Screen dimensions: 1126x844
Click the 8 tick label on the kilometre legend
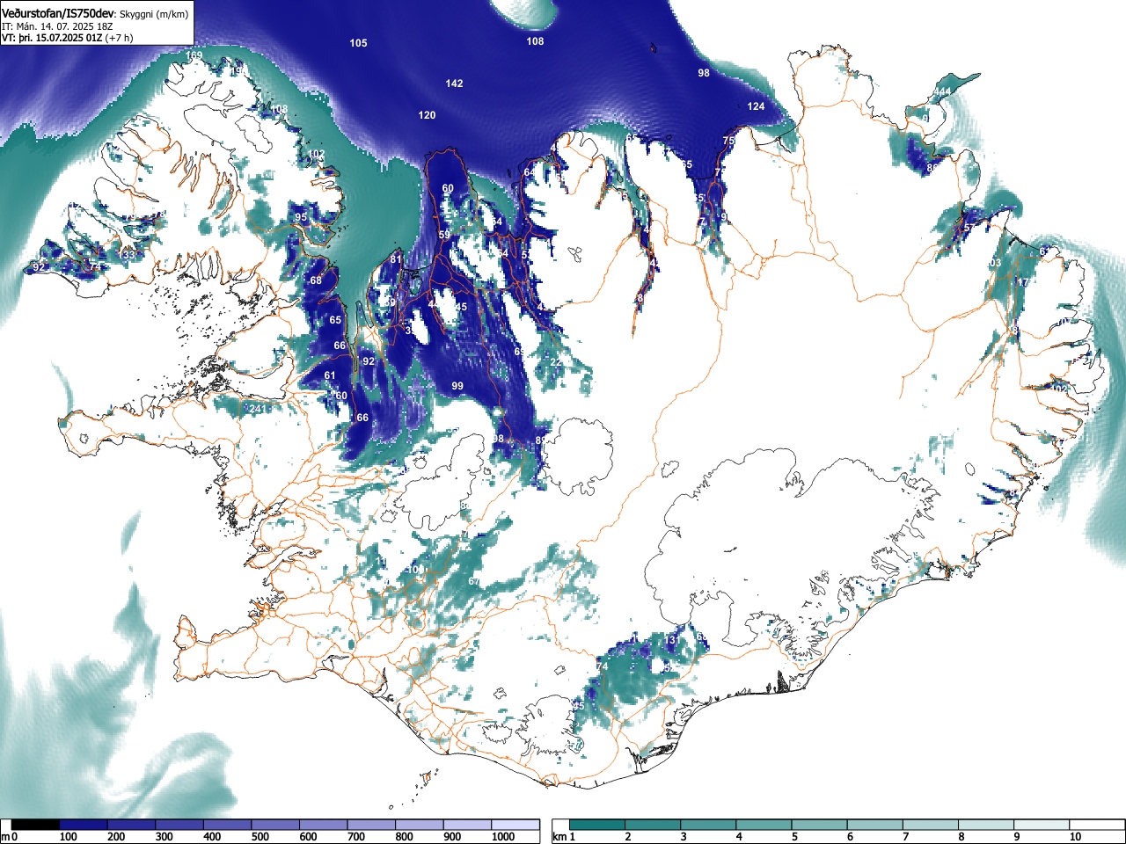pyautogui.click(x=961, y=837)
